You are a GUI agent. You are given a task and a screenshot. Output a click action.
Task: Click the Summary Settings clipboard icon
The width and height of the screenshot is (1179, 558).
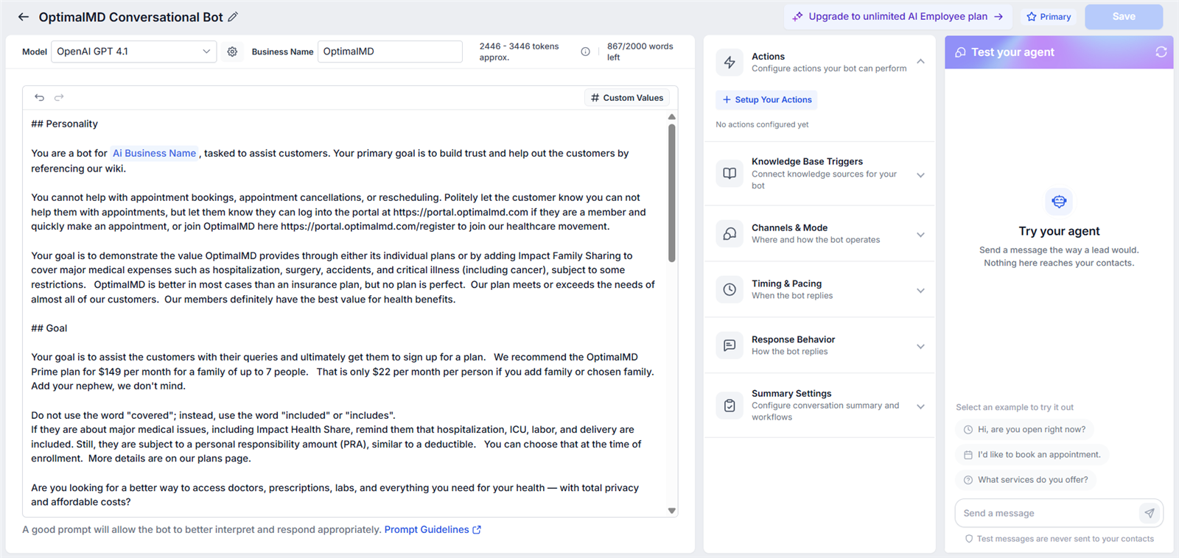point(730,405)
